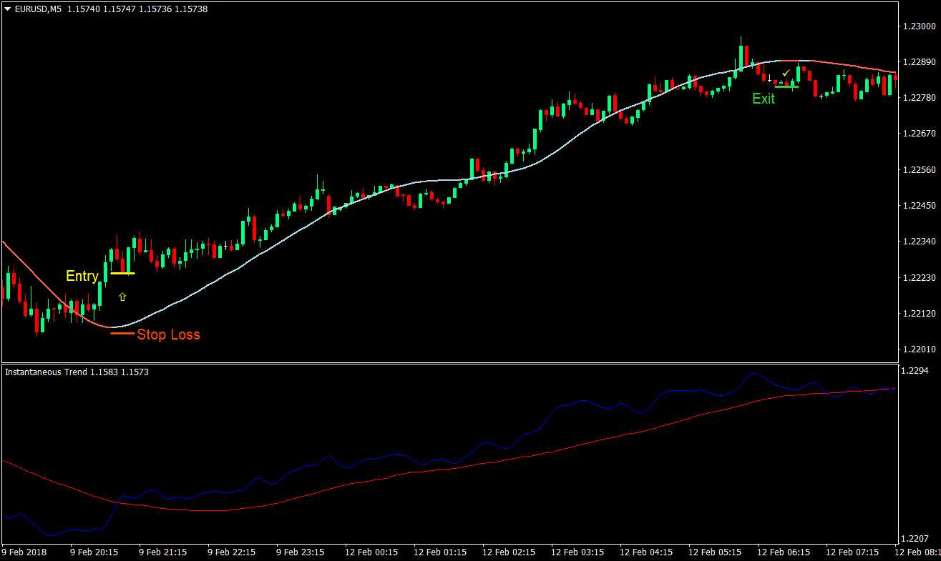Viewport: 941px width, 561px height.
Task: Select the yellow up arrow entry marker
Action: (x=122, y=295)
